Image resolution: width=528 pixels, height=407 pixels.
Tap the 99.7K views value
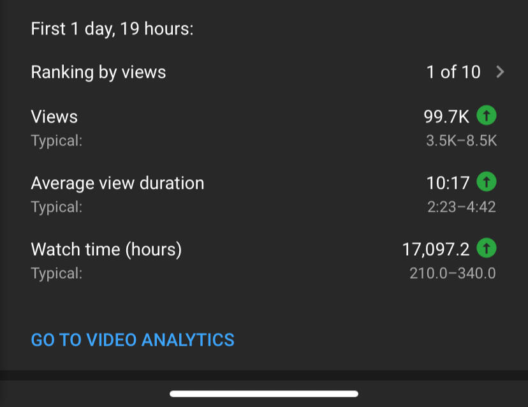446,117
